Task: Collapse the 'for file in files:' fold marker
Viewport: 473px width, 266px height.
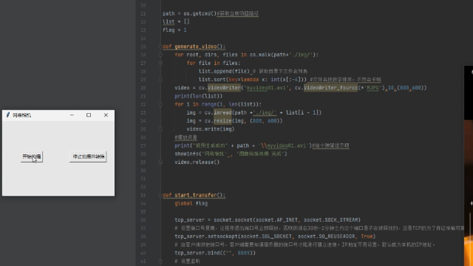Action: (x=160, y=63)
